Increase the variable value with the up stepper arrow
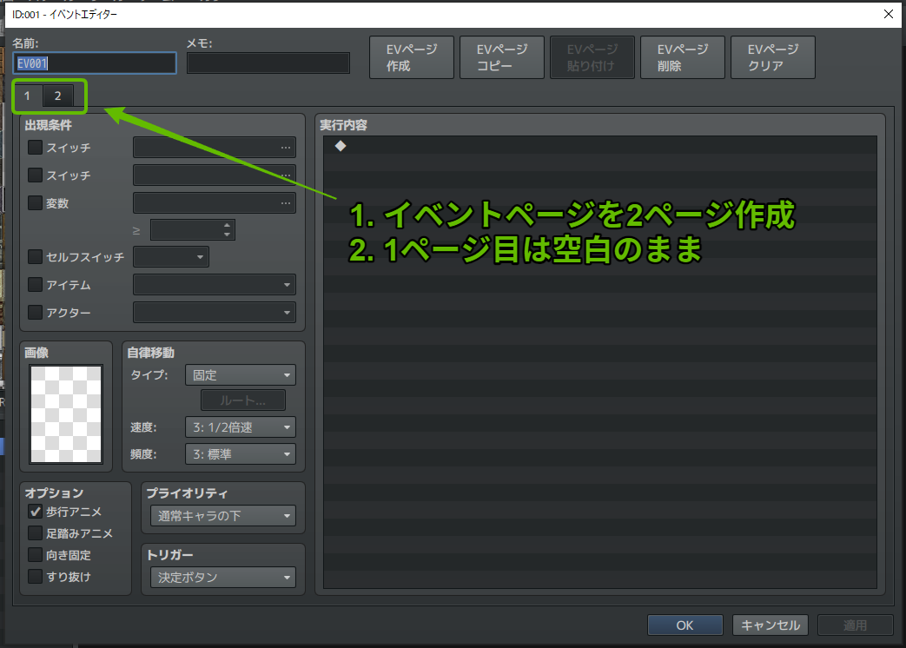 coord(228,225)
